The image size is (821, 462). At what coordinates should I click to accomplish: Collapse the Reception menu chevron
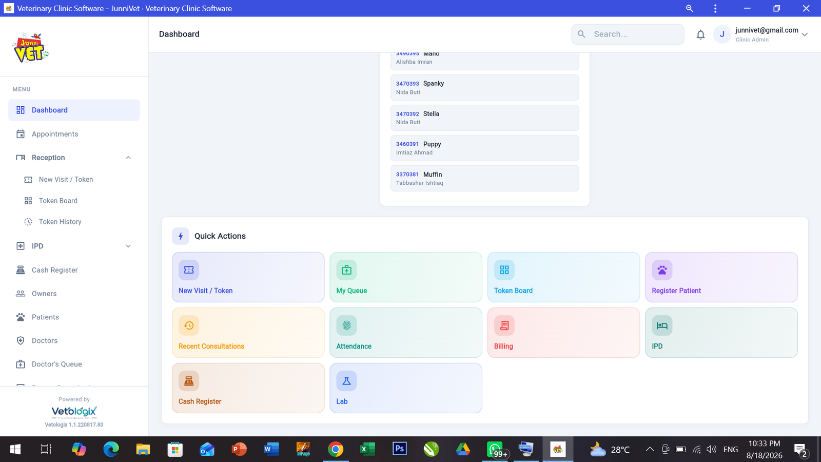128,158
